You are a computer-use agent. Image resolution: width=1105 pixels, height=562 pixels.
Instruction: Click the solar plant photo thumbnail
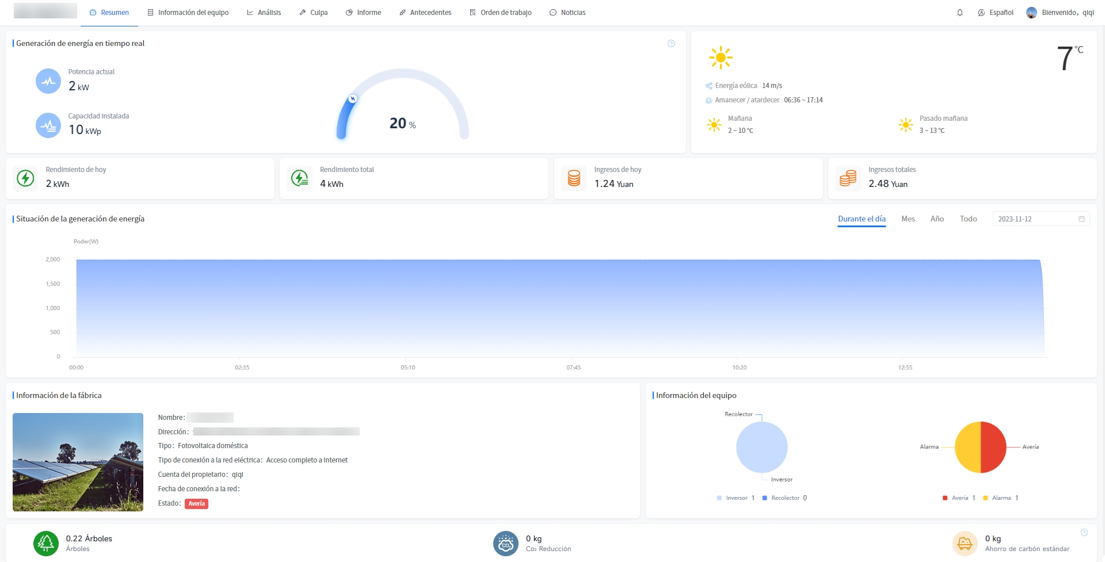(78, 462)
